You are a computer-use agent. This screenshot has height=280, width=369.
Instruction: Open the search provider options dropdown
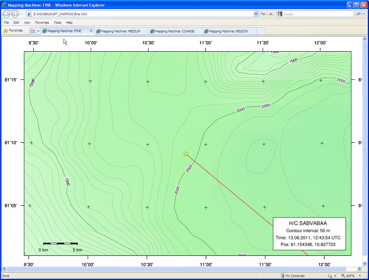pos(364,14)
